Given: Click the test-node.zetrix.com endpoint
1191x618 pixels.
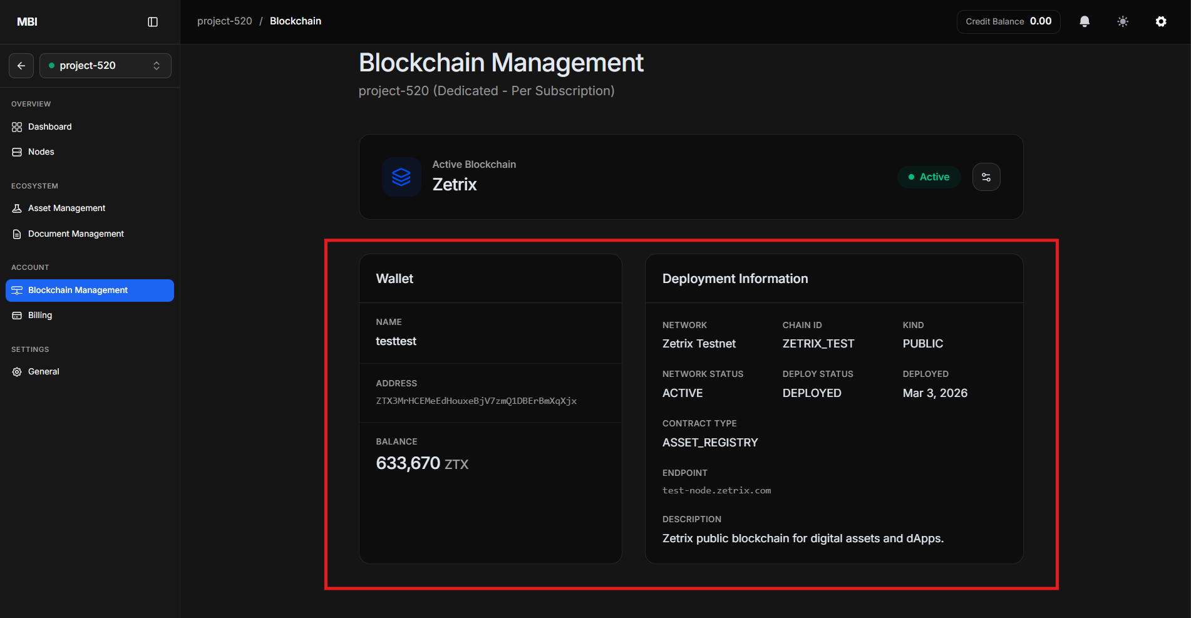Looking at the screenshot, I should [716, 491].
